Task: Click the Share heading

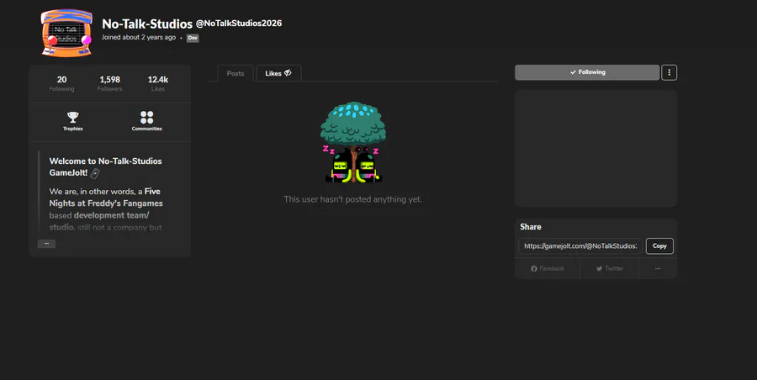Action: 531,227
